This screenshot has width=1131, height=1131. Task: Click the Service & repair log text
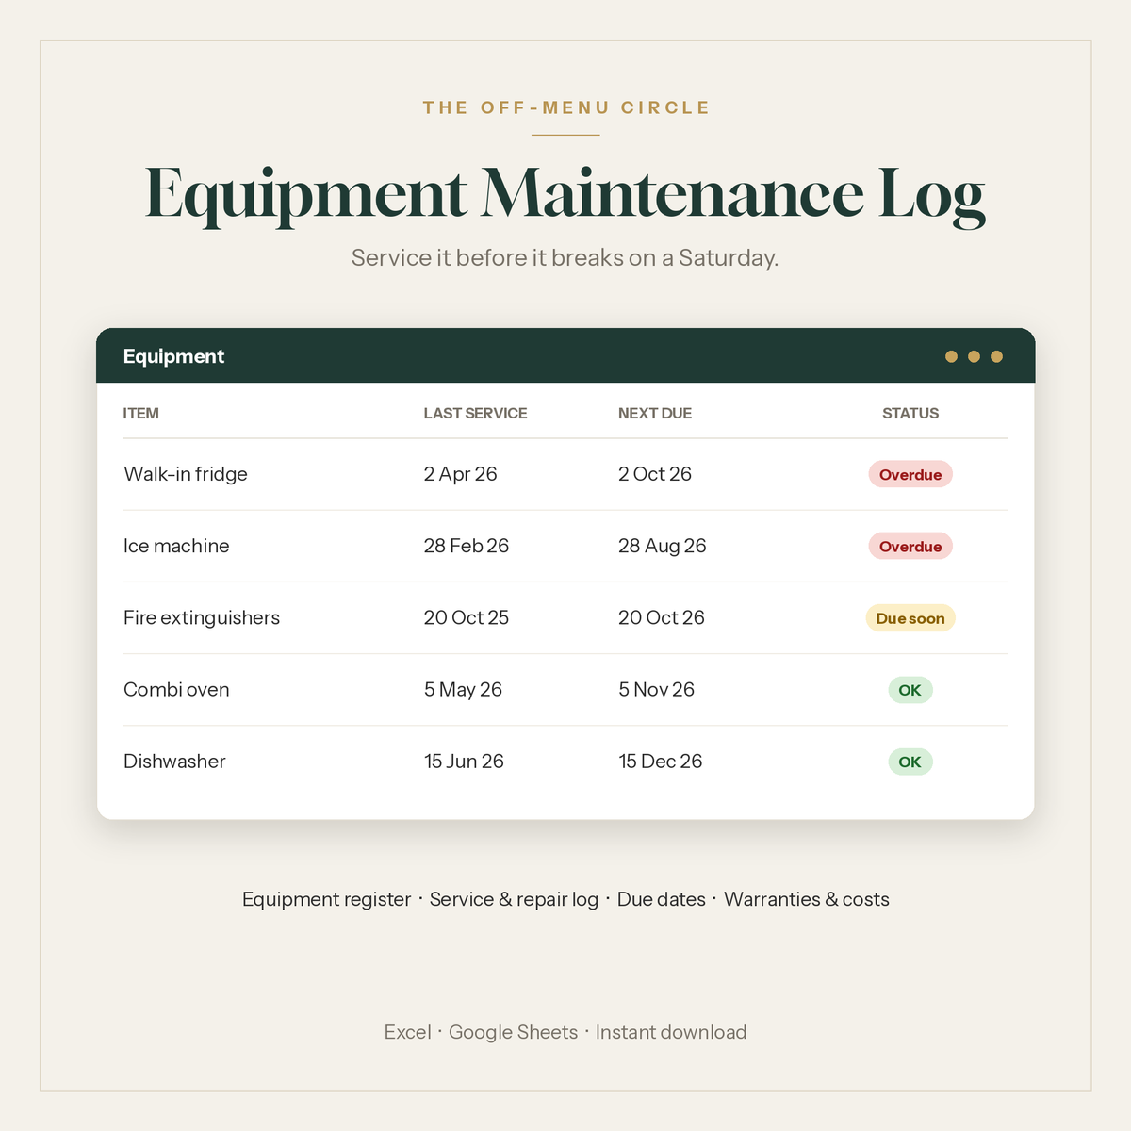[514, 899]
